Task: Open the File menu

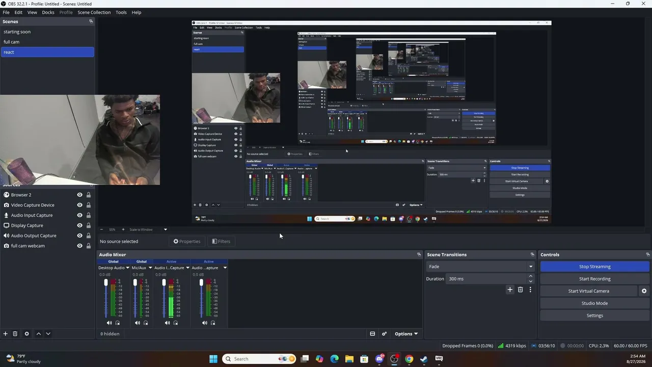Action: click(x=6, y=12)
